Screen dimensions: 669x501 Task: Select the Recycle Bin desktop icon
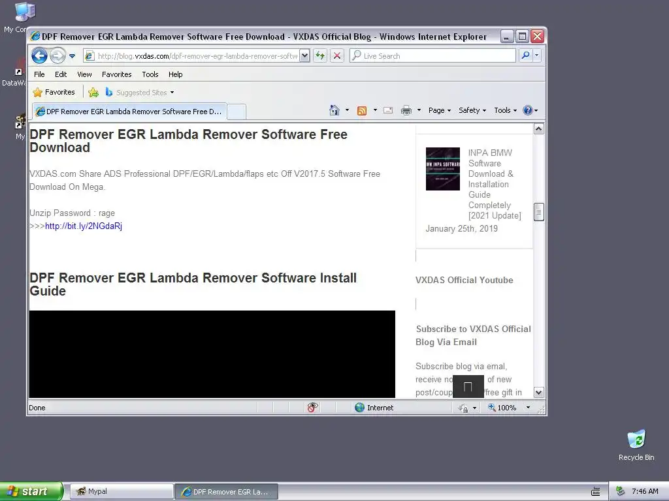(636, 445)
